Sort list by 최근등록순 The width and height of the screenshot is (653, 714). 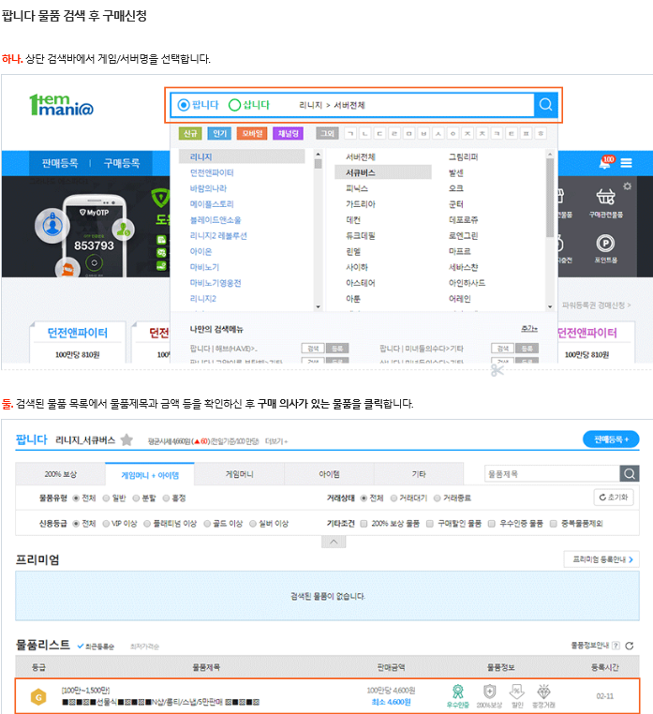[96, 647]
